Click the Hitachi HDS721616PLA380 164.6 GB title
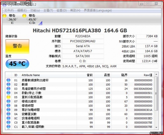164x135 pixels. (x=80, y=31)
